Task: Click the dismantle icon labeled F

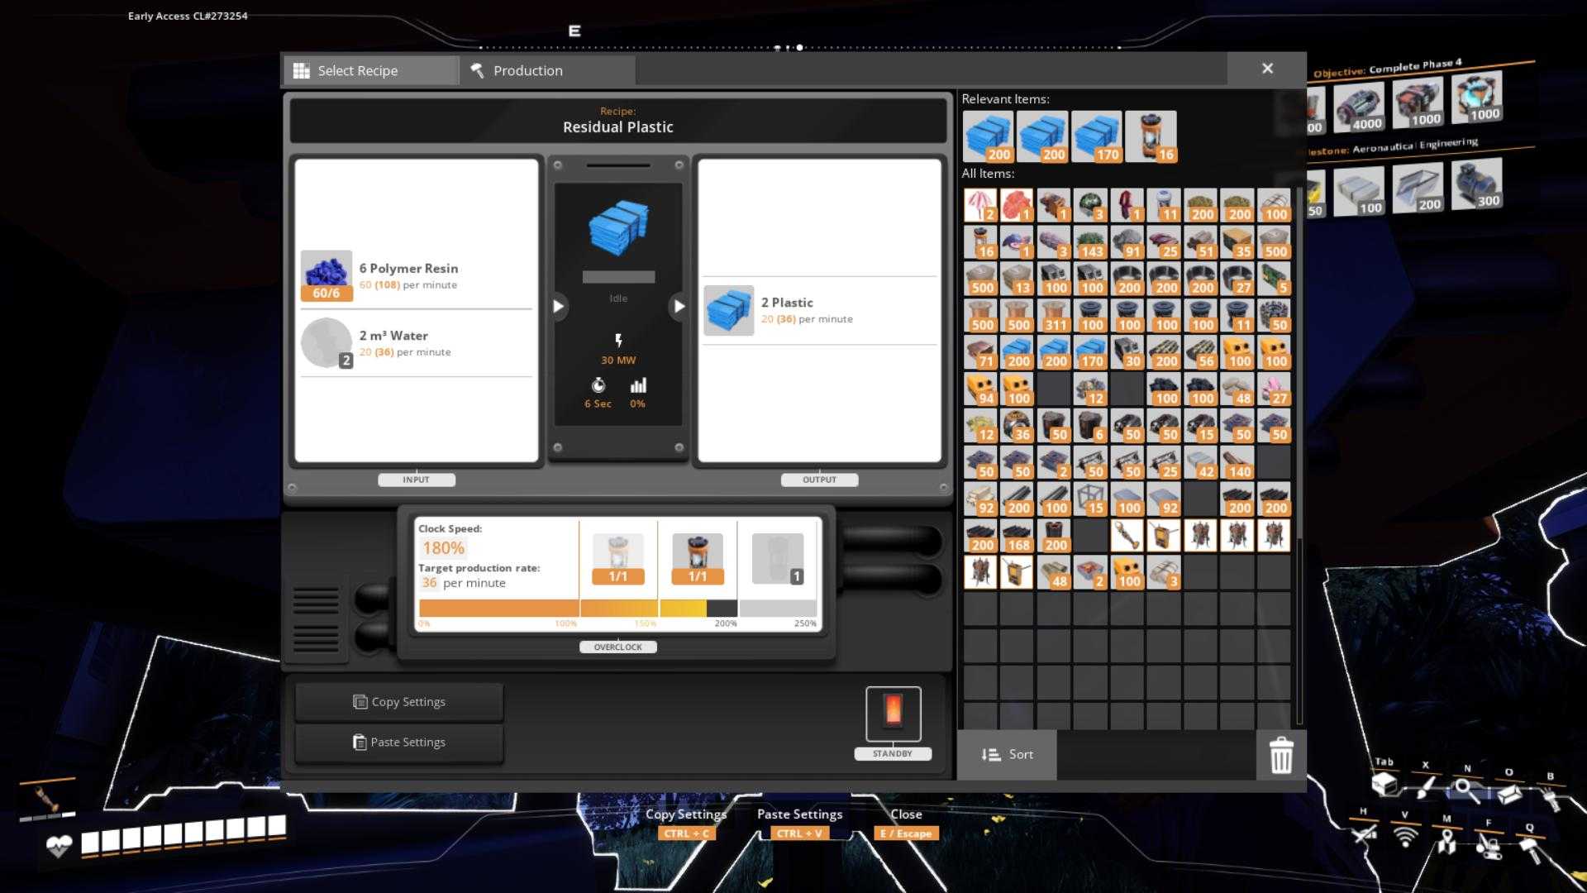Action: point(1488,845)
